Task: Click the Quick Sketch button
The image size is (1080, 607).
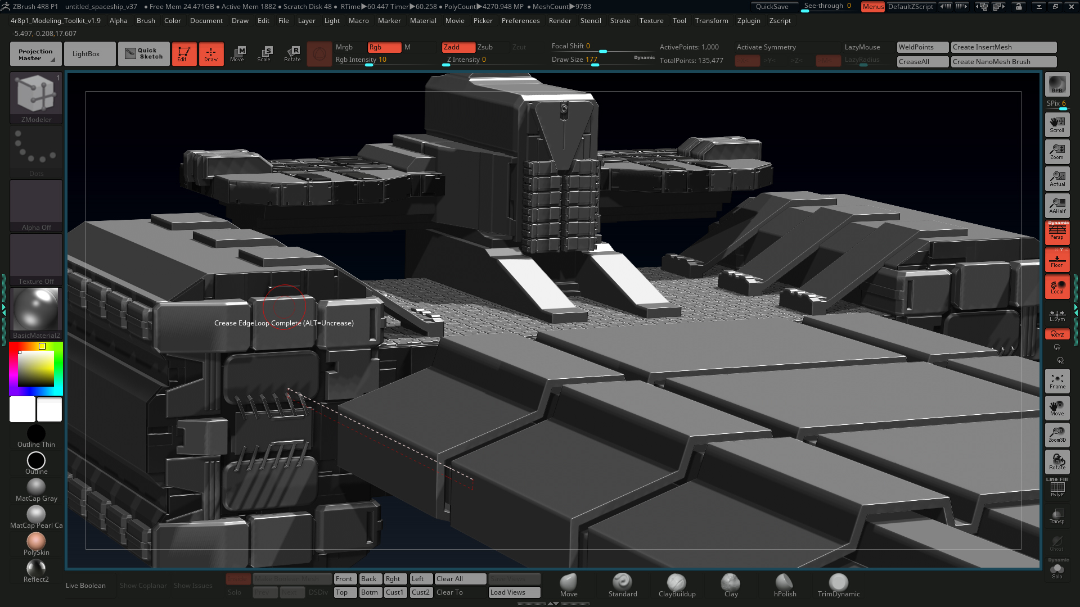Action: [x=144, y=54]
